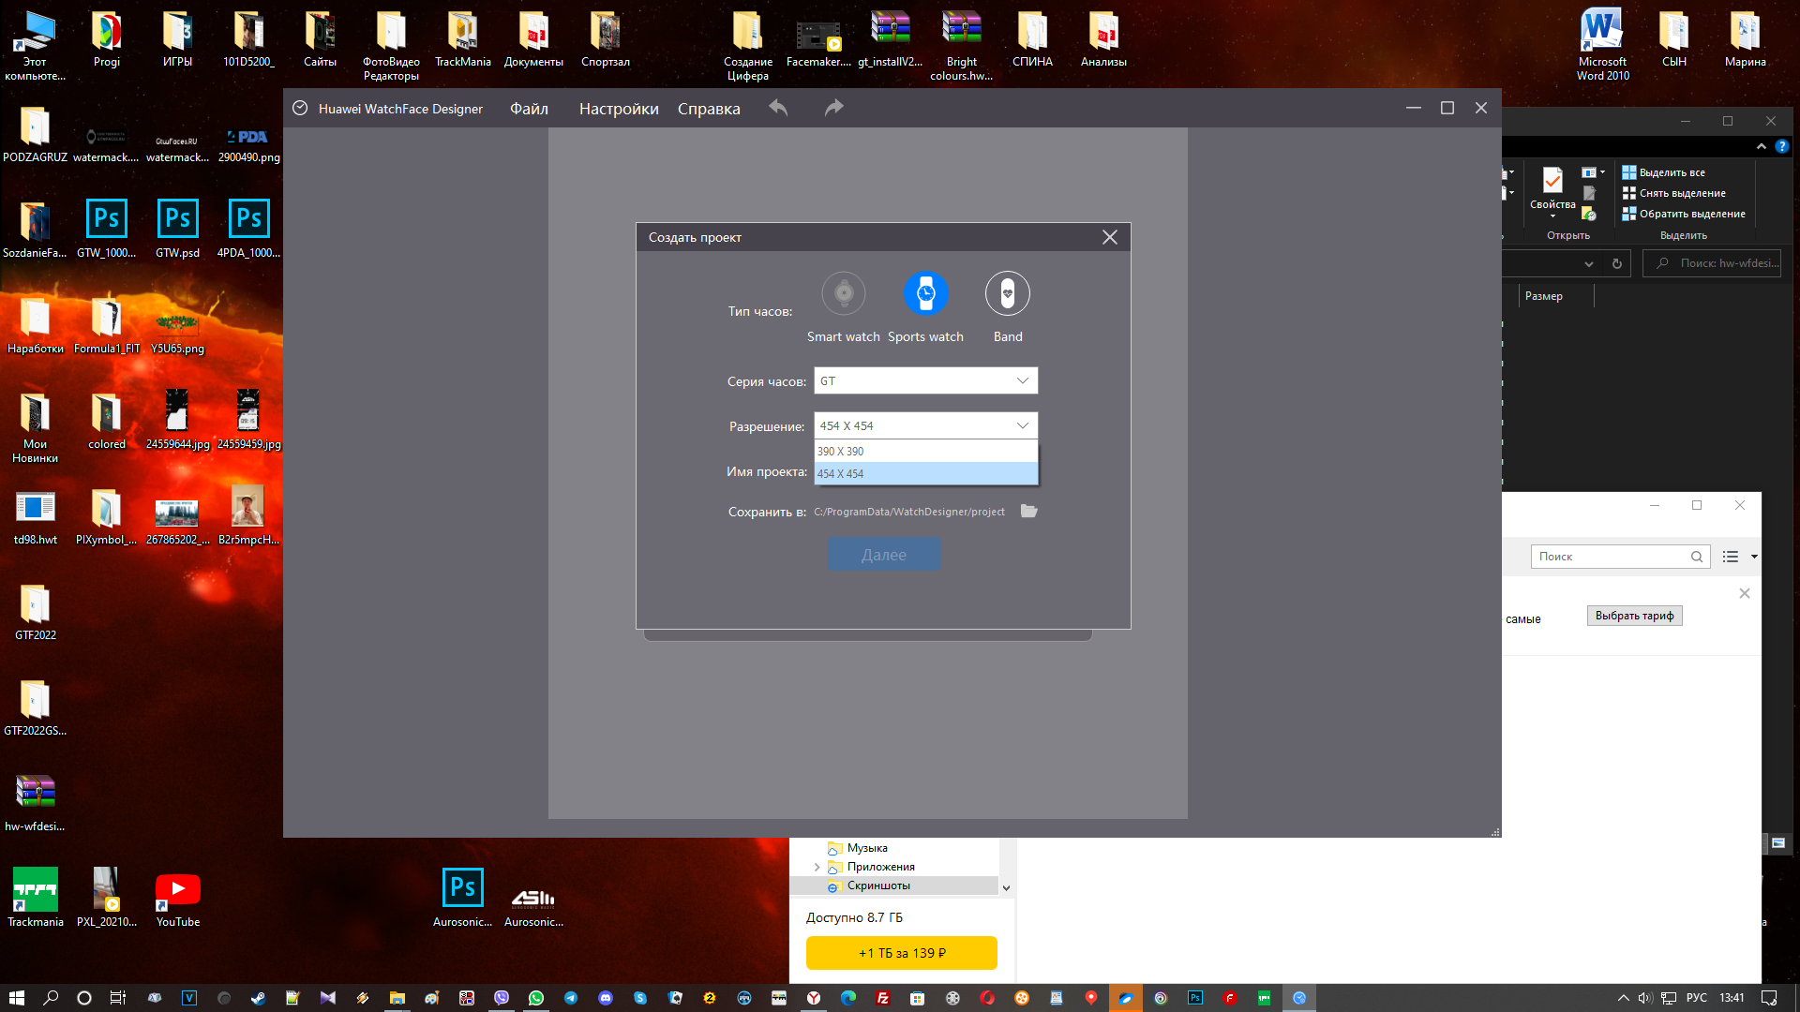
Task: Open the Справка menu
Action: click(709, 109)
